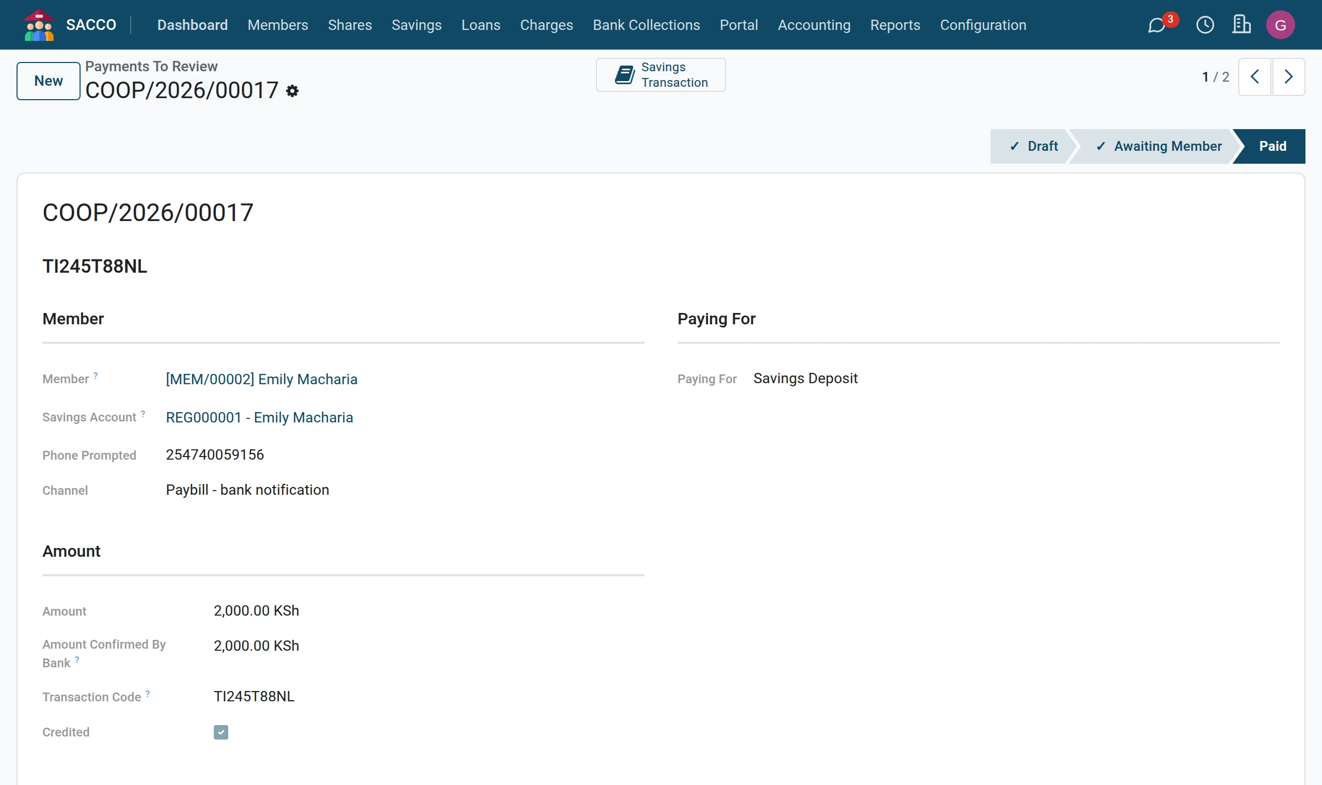
Task: Open the company building switcher icon
Action: pos(1241,25)
